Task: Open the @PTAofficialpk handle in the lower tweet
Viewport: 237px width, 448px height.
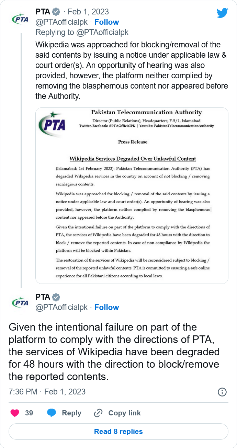Action: pyautogui.click(x=61, y=307)
